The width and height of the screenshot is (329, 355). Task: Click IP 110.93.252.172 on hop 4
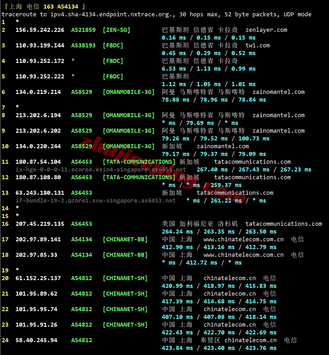40,61
